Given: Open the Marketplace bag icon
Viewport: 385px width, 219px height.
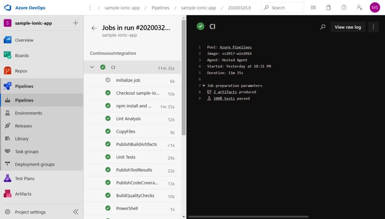Looking at the screenshot, I should pos(328,7).
